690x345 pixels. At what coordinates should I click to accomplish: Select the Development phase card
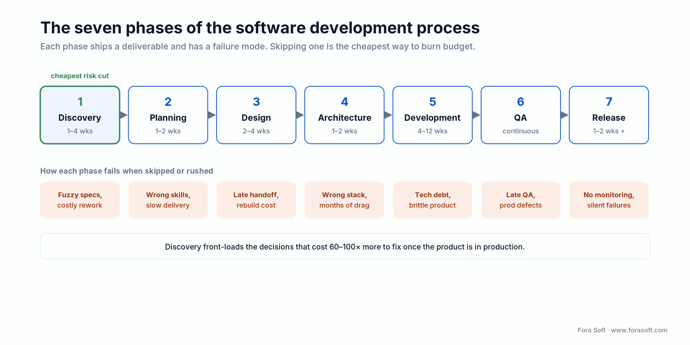click(432, 115)
